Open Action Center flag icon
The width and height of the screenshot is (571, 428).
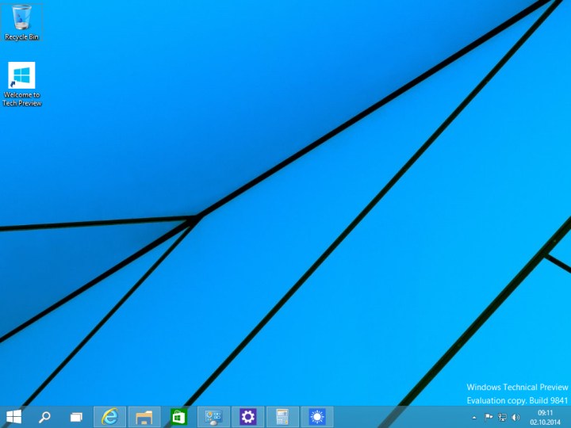coord(489,417)
